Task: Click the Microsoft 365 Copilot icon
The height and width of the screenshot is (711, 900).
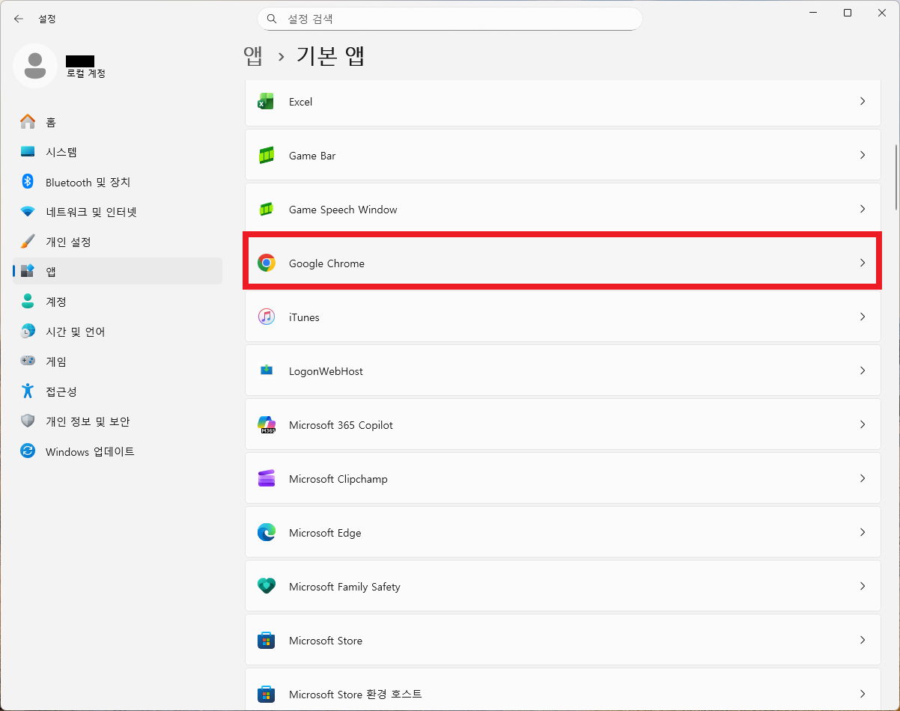Action: (x=266, y=424)
